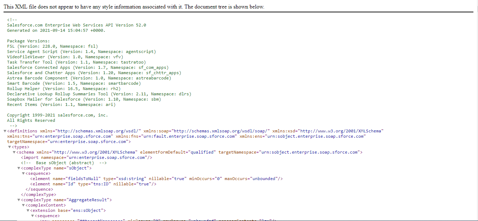Screen dimensions: 478x221
Task: Collapse the sequence triangle under extension element
Action: tap(33, 216)
